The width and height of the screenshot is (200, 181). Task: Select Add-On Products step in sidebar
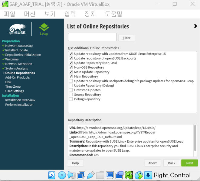(17, 78)
